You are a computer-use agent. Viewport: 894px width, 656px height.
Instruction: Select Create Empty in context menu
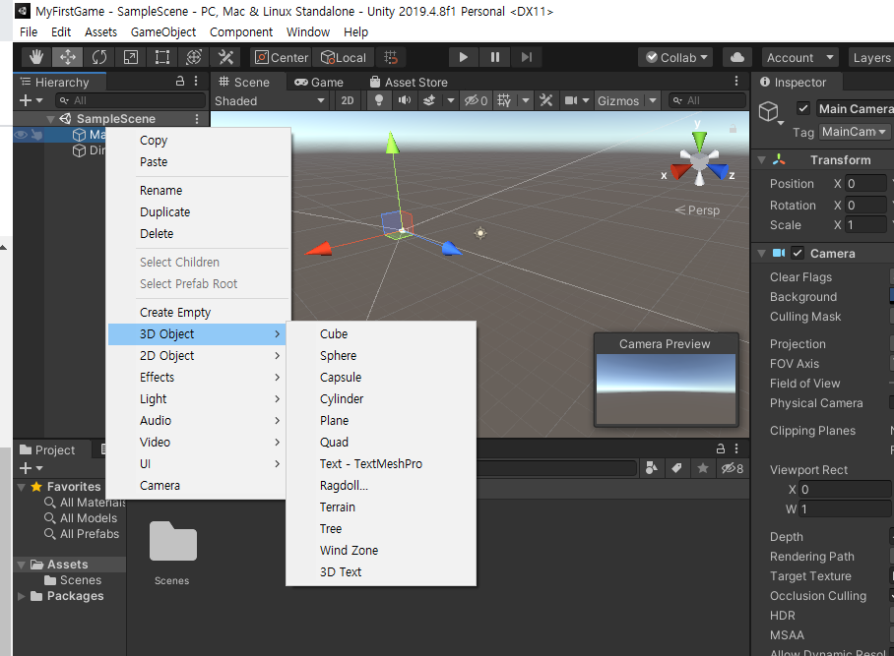pos(197,312)
